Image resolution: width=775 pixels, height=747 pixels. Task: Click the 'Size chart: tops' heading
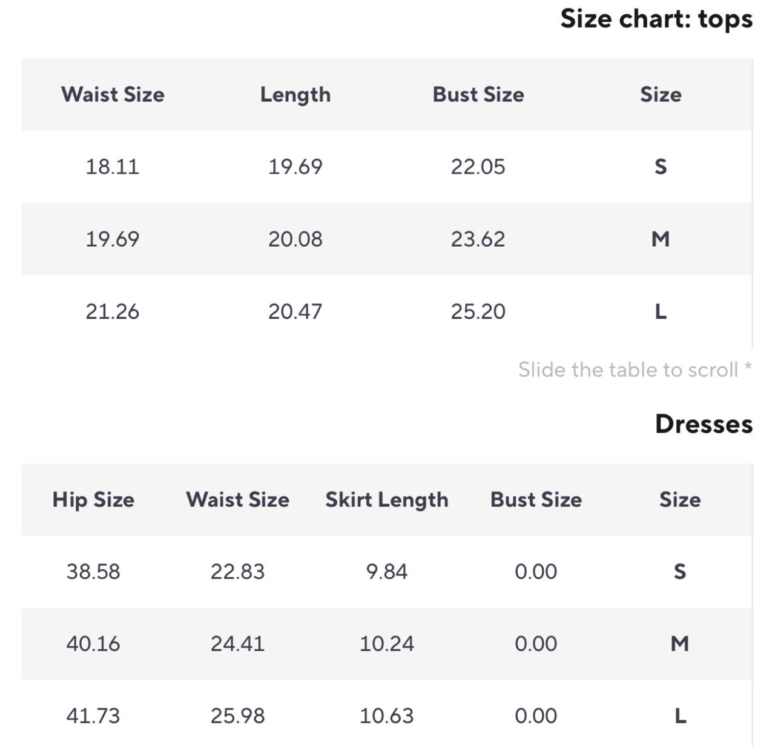[656, 19]
